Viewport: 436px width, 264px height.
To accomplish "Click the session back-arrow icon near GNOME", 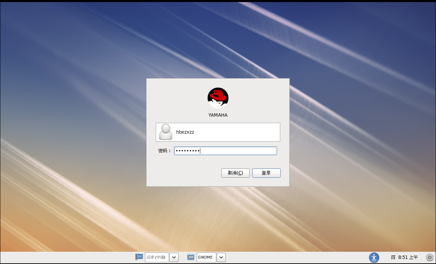I will click(191, 257).
